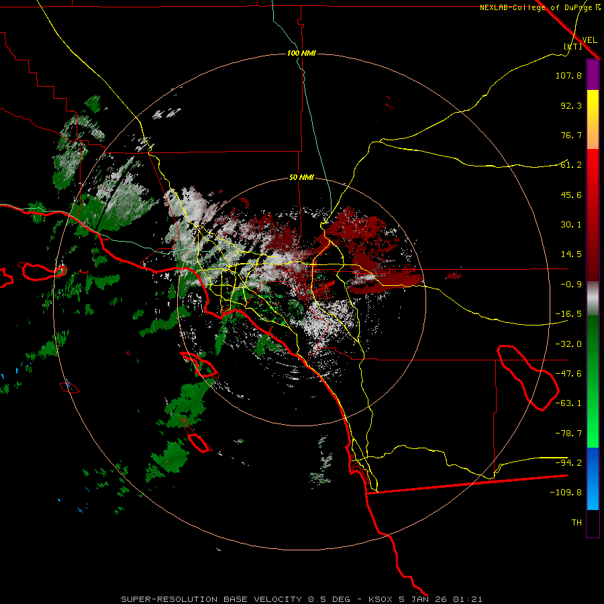
Task: Select the 45.6 scale value
Action: [x=571, y=195]
